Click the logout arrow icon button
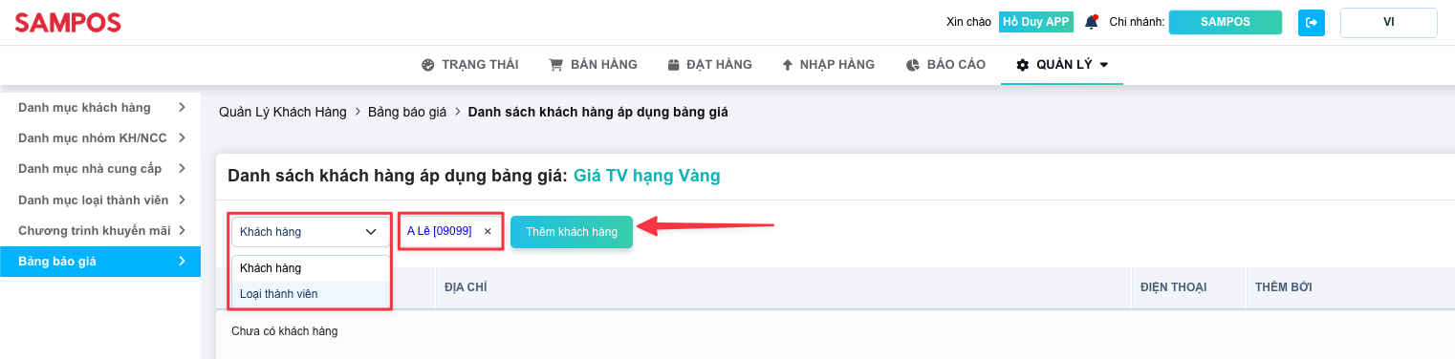This screenshot has height=359, width=1455. point(1312,22)
